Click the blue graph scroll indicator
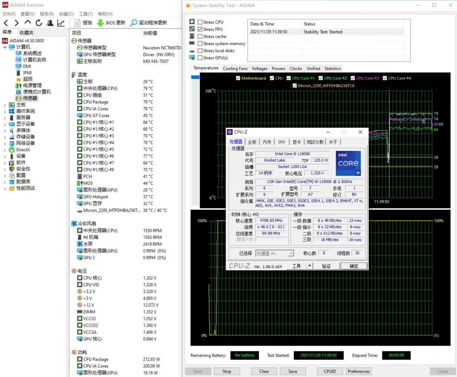The image size is (457, 377). point(195,77)
